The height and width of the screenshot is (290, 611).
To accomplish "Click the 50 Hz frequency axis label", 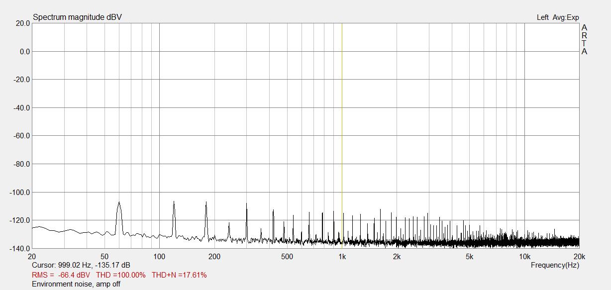I will 104,257.
